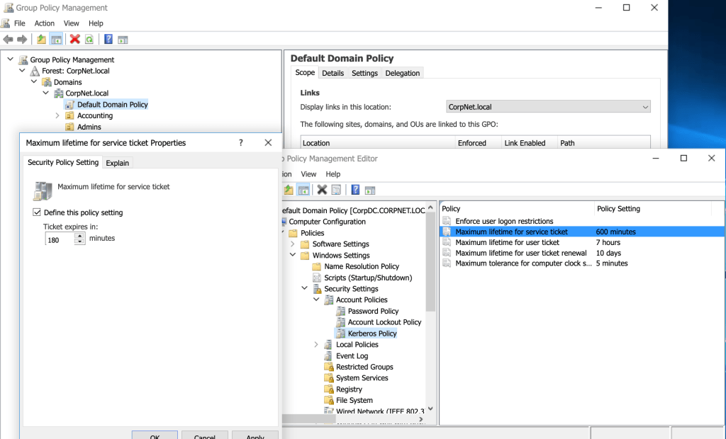
Task: Uncheck Define this policy setting
Action: point(38,212)
